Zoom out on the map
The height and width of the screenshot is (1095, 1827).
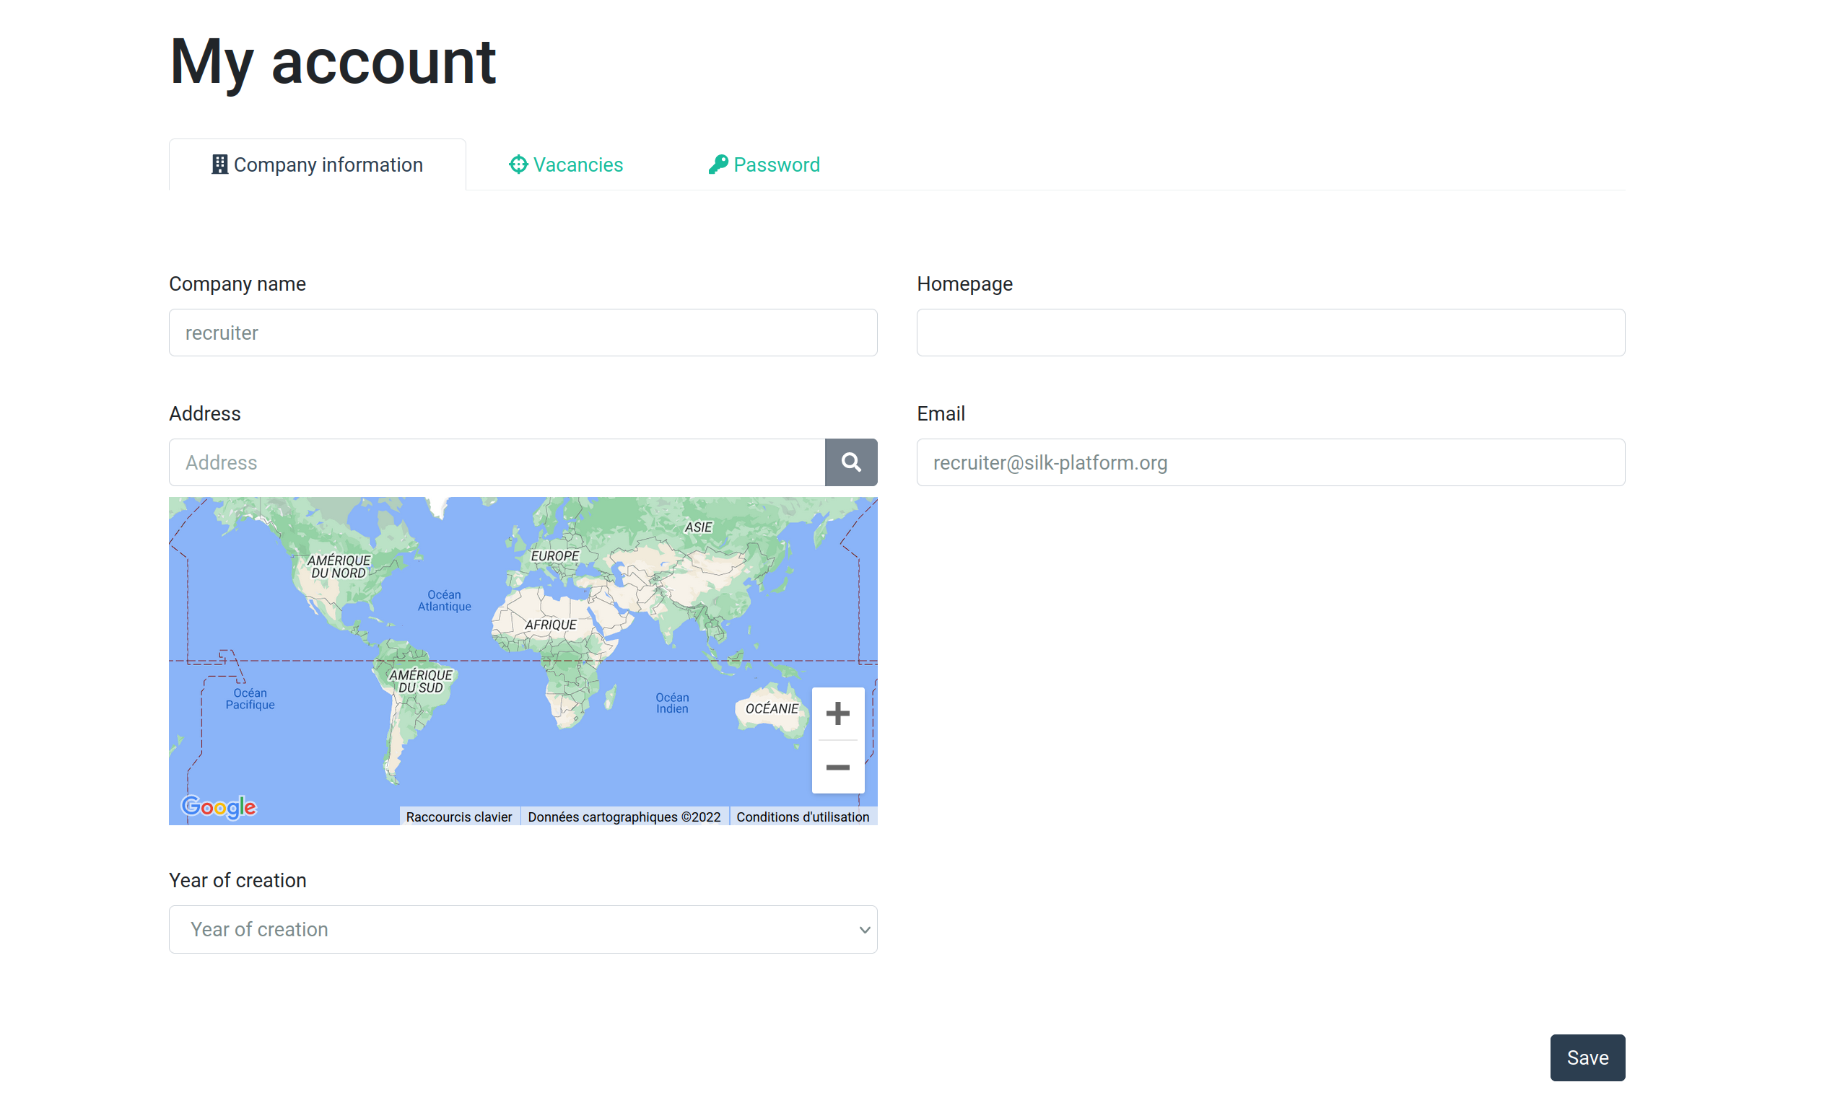[837, 768]
